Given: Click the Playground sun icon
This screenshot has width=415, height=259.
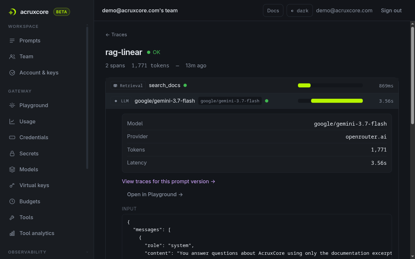Looking at the screenshot, I should (12, 105).
